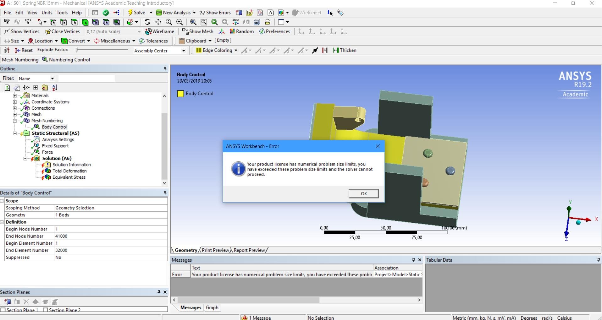This screenshot has width=602, height=320.
Task: Click the Selection Information icon
Action: click(330, 13)
